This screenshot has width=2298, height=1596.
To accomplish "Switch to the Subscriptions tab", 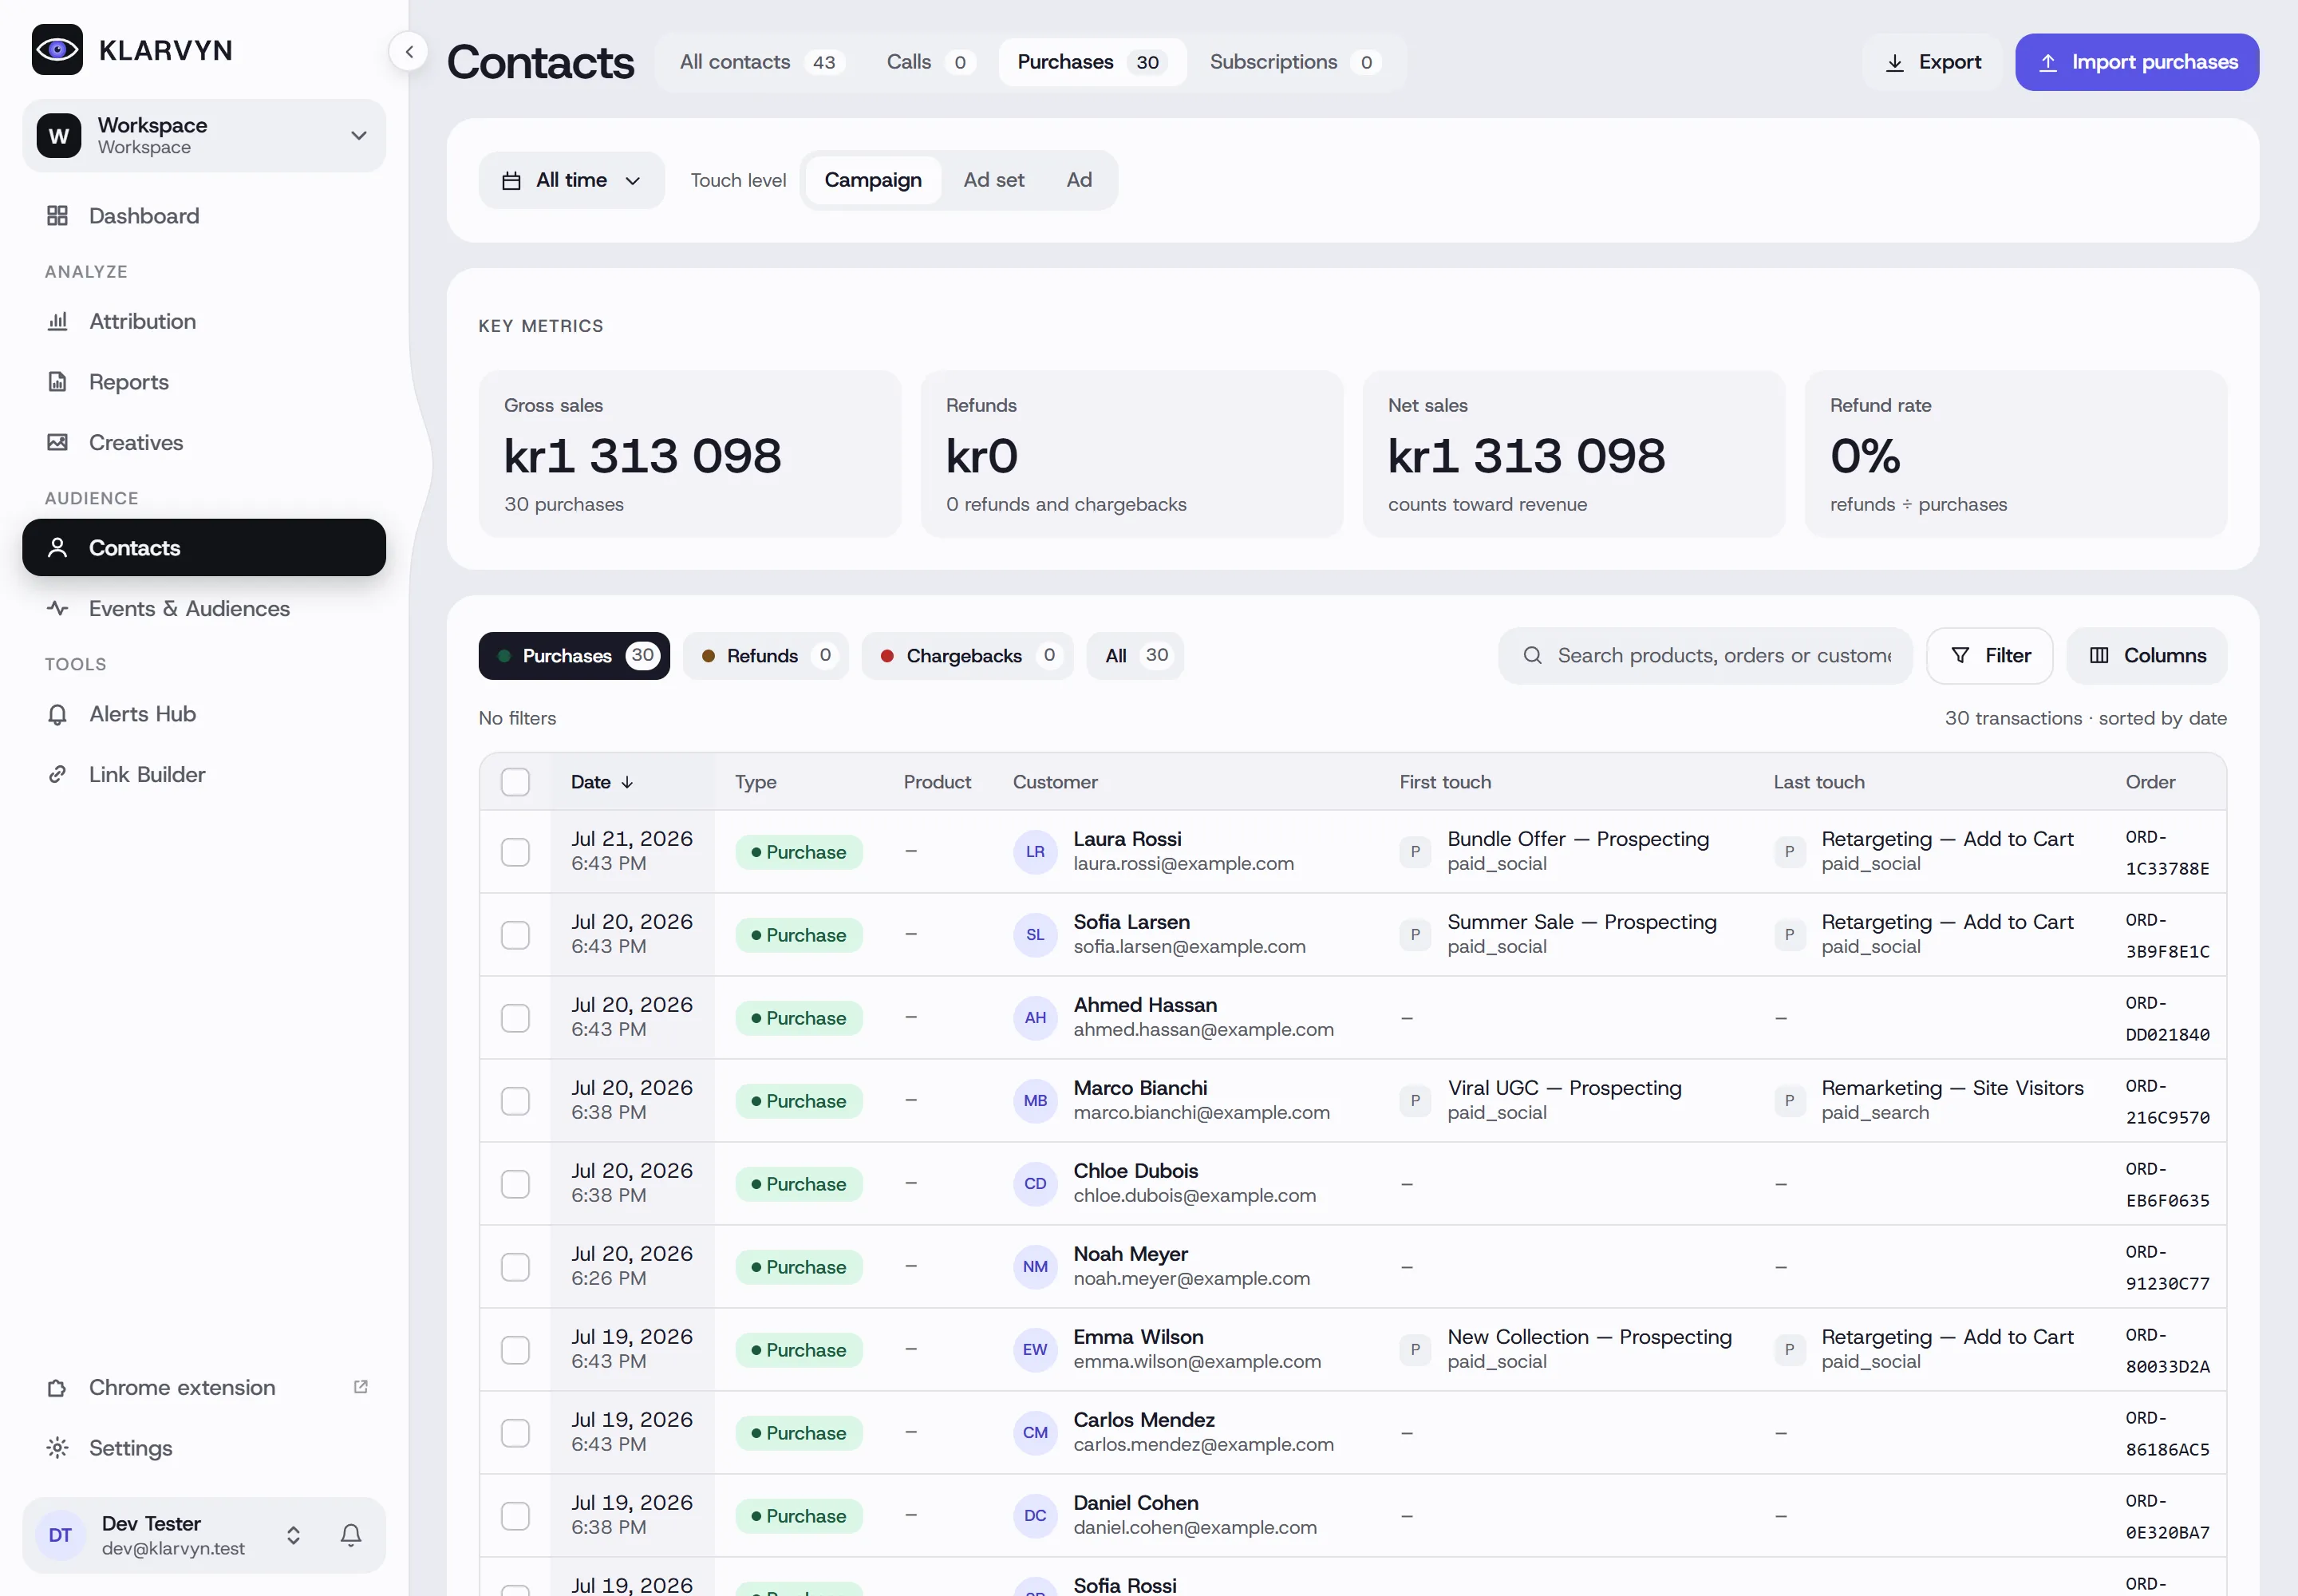I will [1295, 62].
